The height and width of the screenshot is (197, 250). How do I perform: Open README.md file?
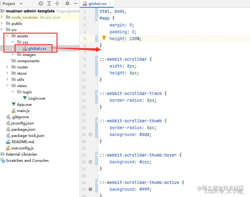(x=23, y=142)
